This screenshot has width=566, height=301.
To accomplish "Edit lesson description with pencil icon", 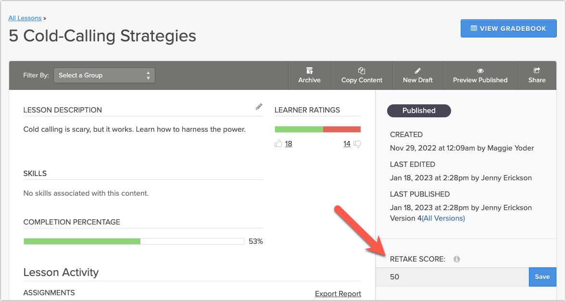I will tap(259, 106).
